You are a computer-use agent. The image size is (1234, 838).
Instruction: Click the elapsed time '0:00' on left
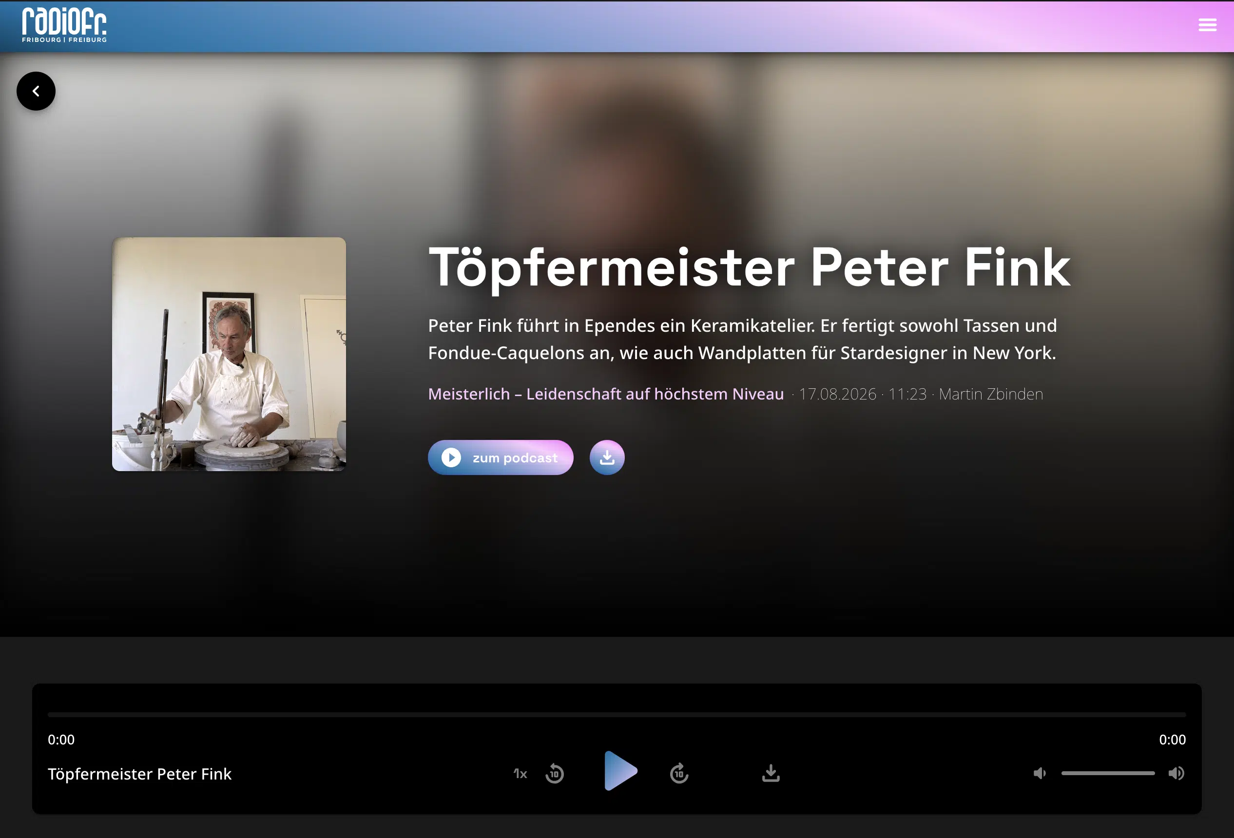(x=61, y=740)
